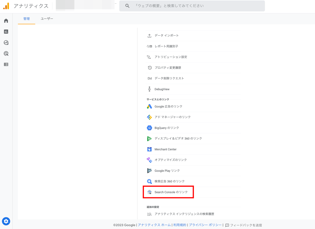Switch to the 管理 tab

point(26,19)
